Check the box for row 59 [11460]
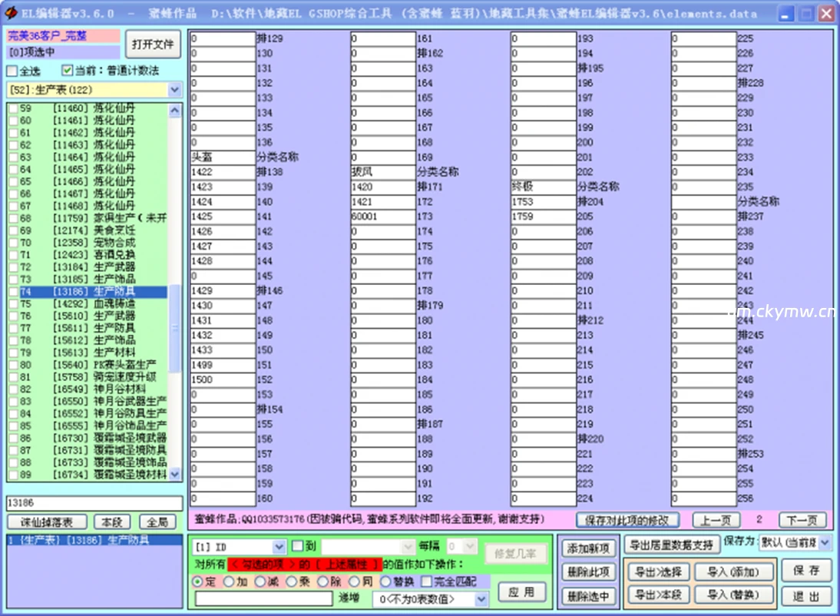The height and width of the screenshot is (616, 840). [13, 108]
